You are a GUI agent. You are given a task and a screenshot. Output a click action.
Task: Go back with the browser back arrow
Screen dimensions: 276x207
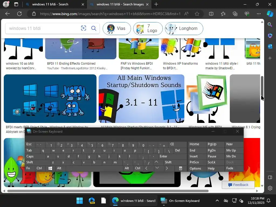click(8, 14)
